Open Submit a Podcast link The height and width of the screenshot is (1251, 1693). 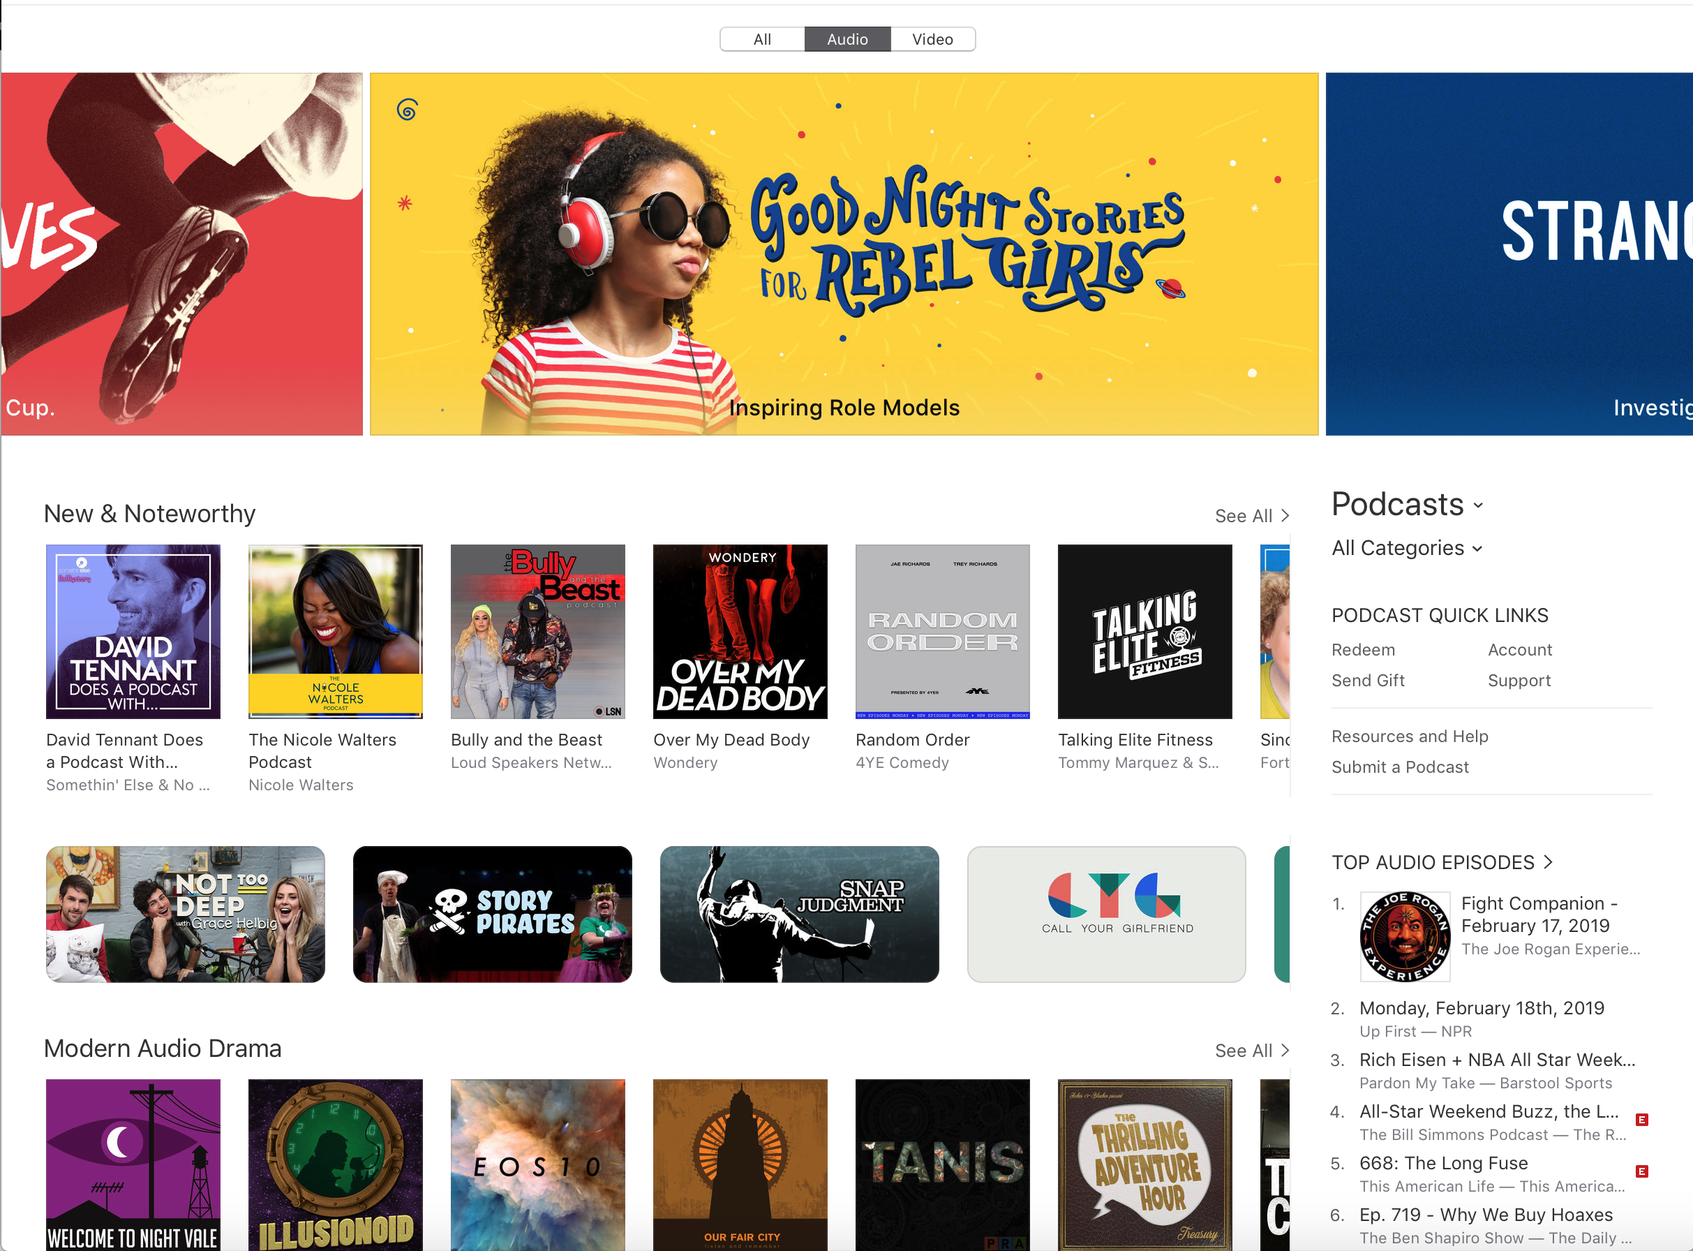pos(1399,767)
